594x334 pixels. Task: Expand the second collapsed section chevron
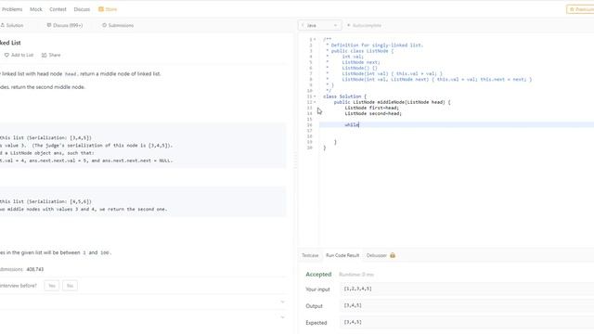pos(282,317)
